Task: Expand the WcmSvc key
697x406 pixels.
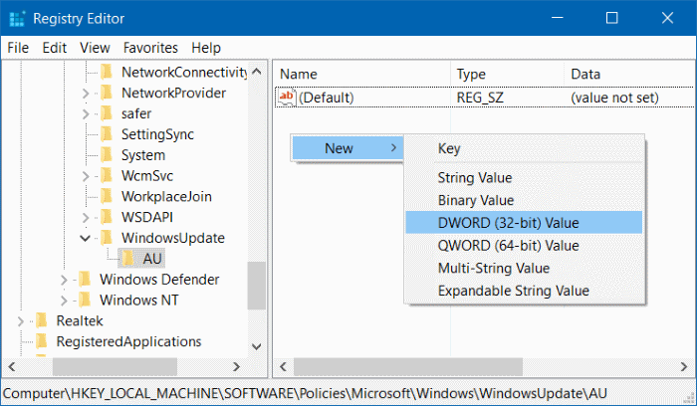Action: tap(86, 176)
